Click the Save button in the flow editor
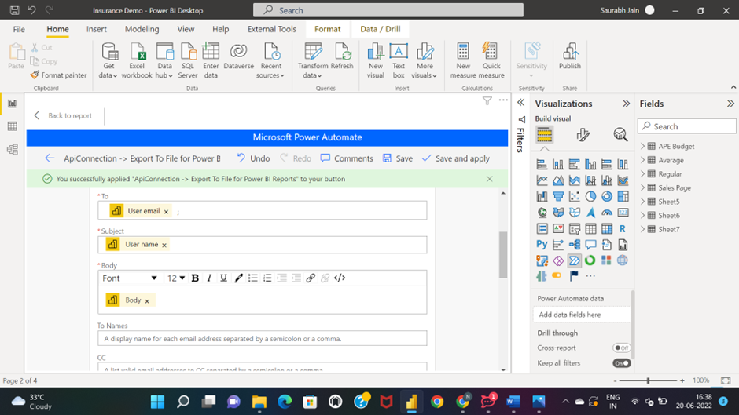 [397, 158]
